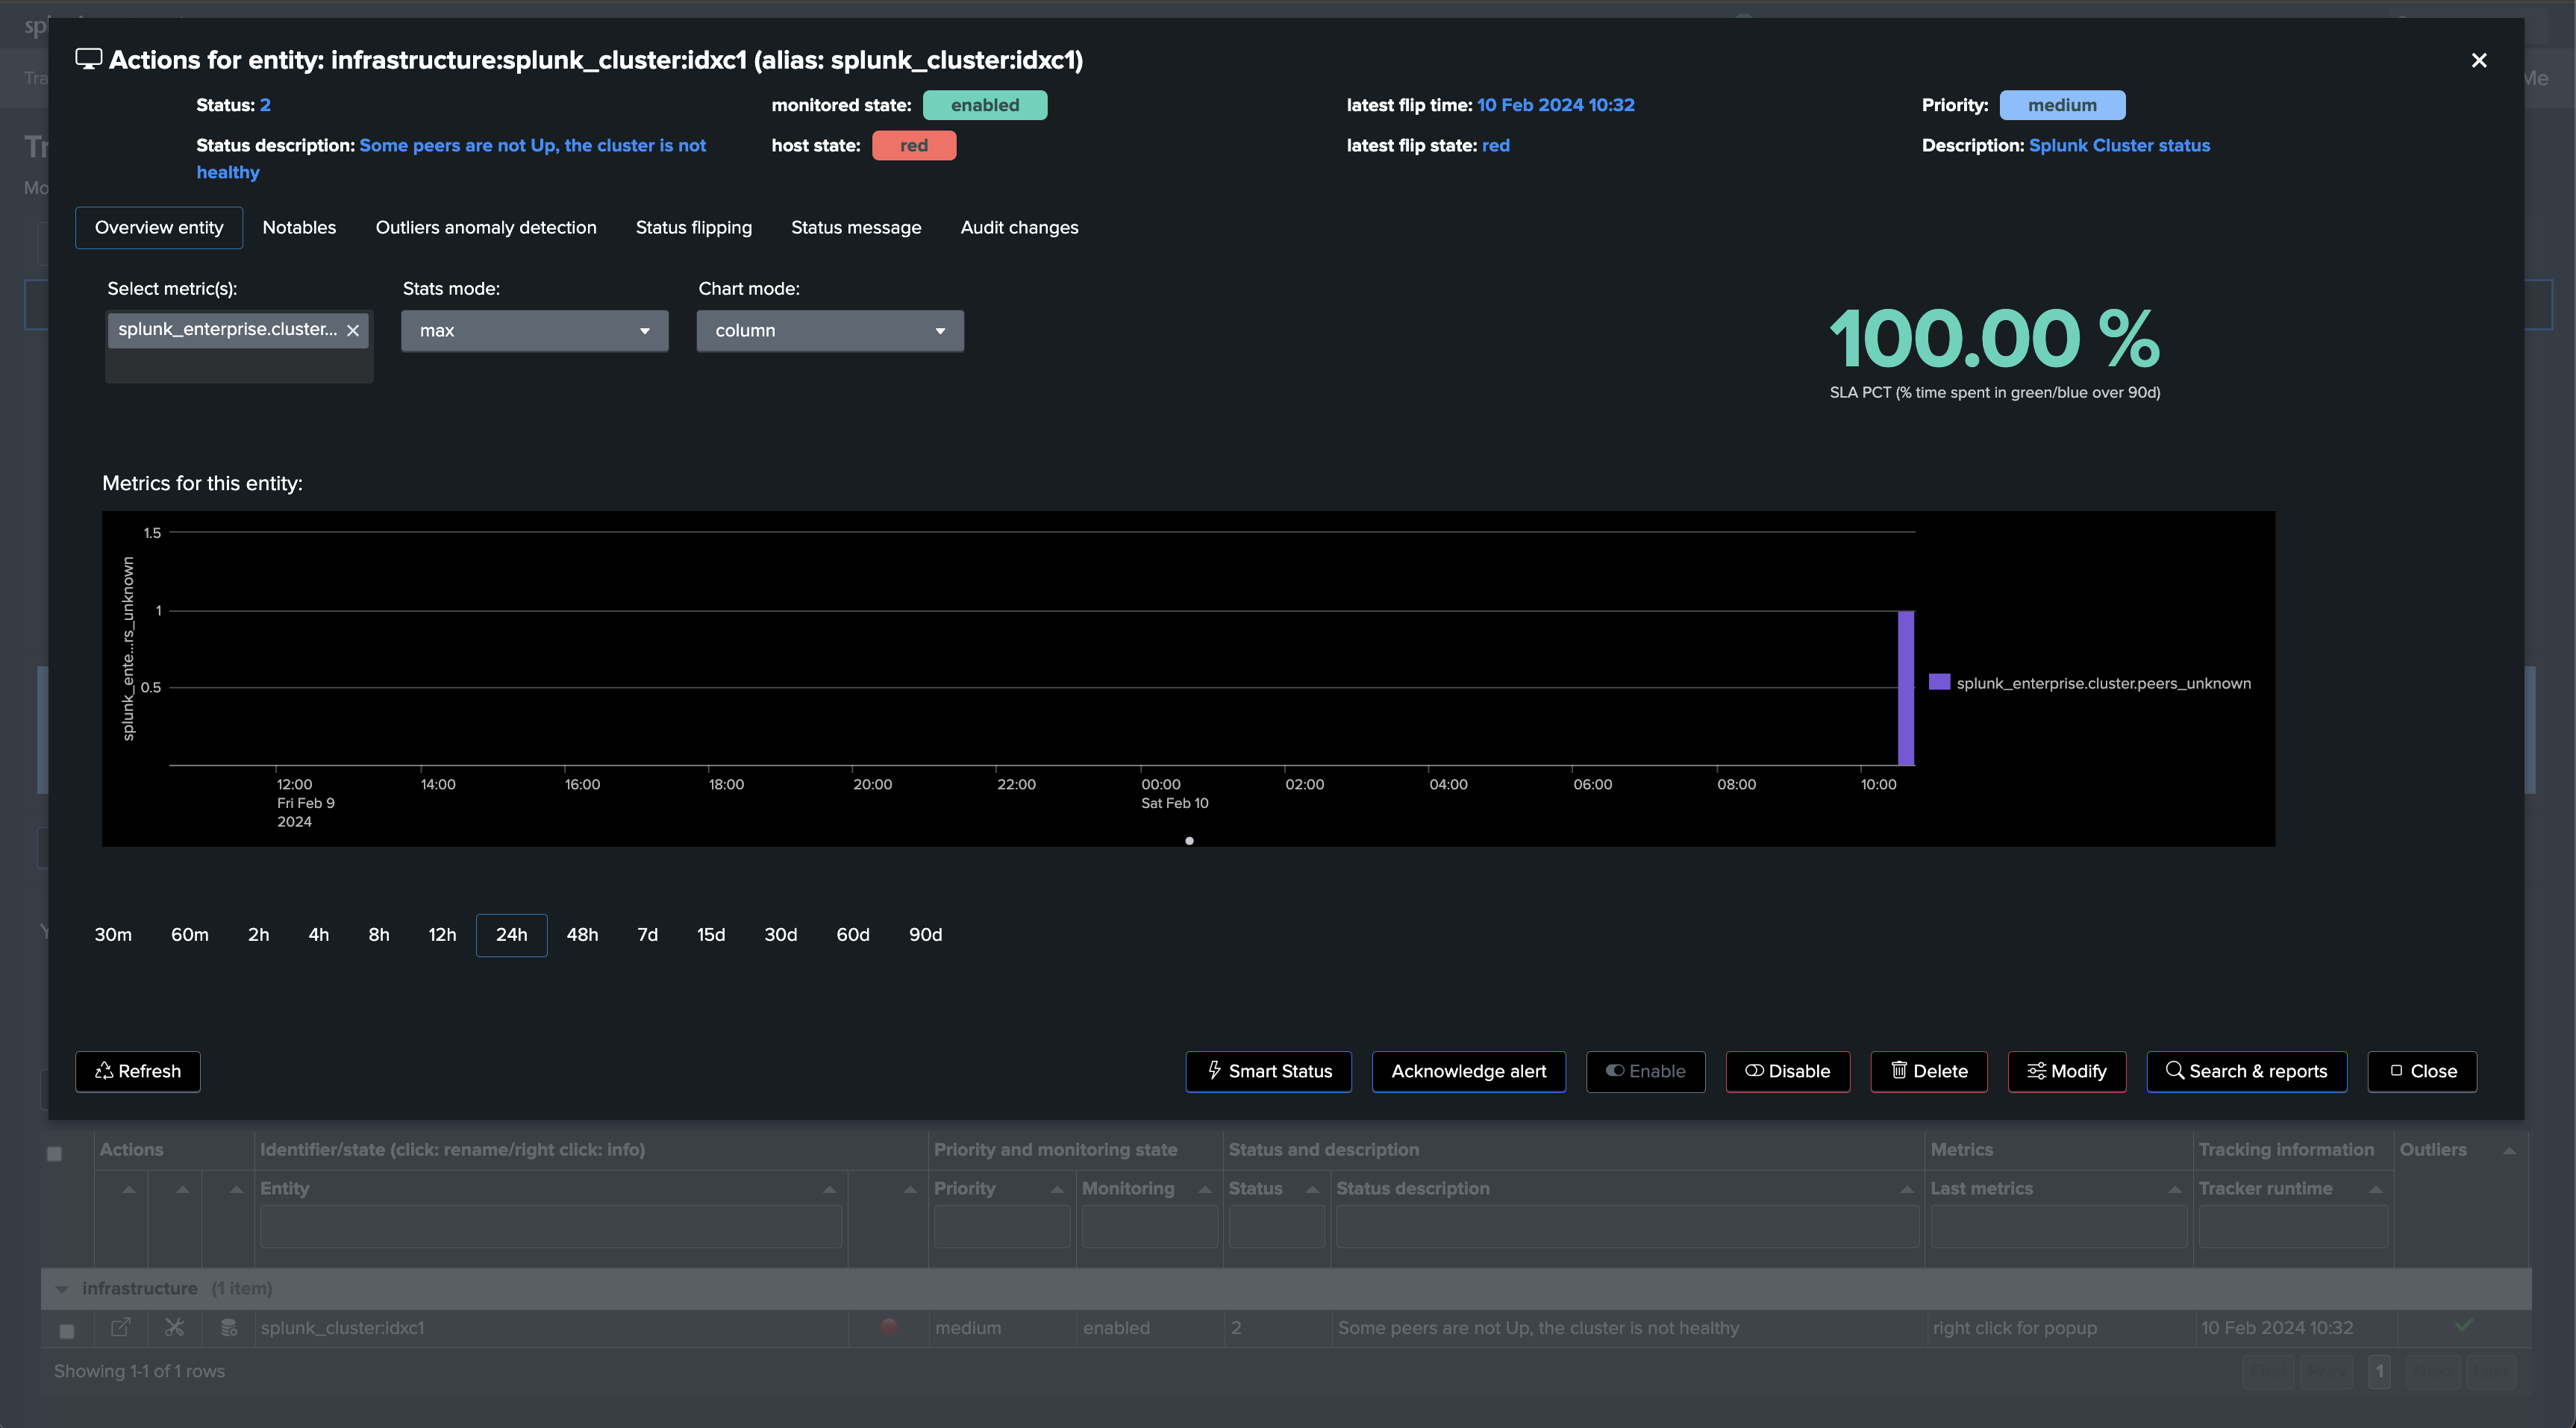Delete this entity via Delete button
2576x1428 pixels.
1929,1072
